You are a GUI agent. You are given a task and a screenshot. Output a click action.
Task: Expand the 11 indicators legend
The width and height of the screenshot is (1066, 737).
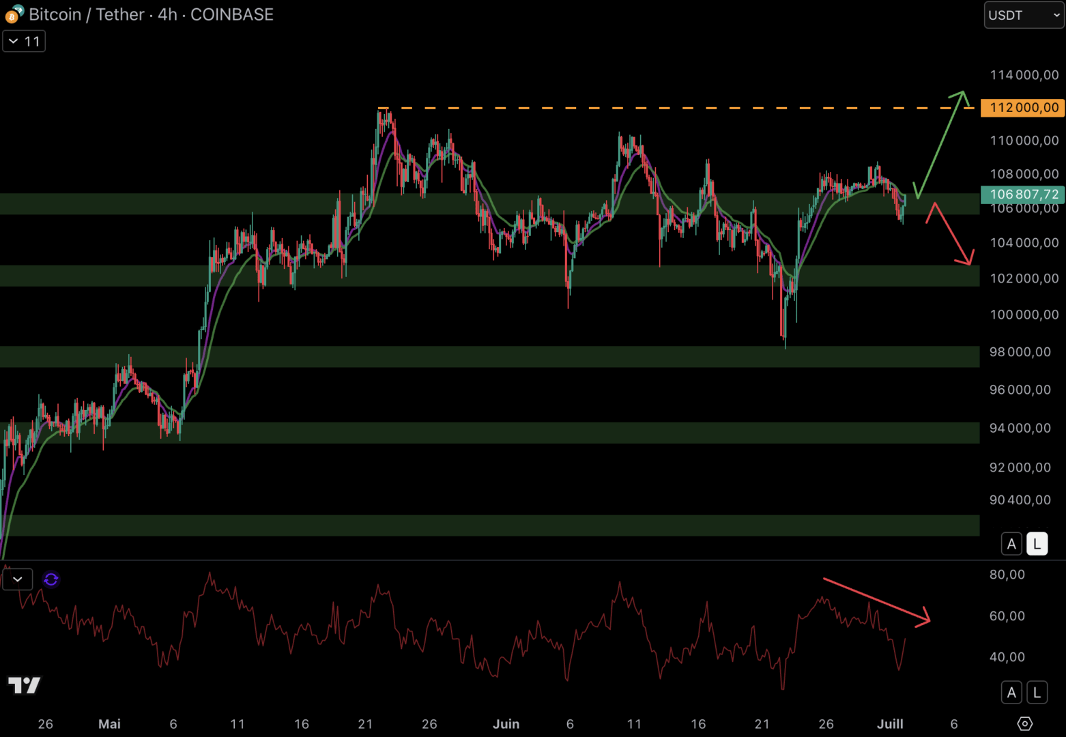point(24,42)
